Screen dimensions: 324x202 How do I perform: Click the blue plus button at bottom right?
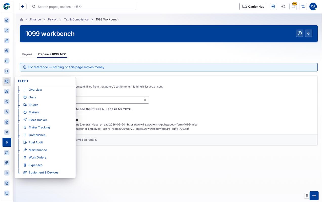tap(314, 196)
